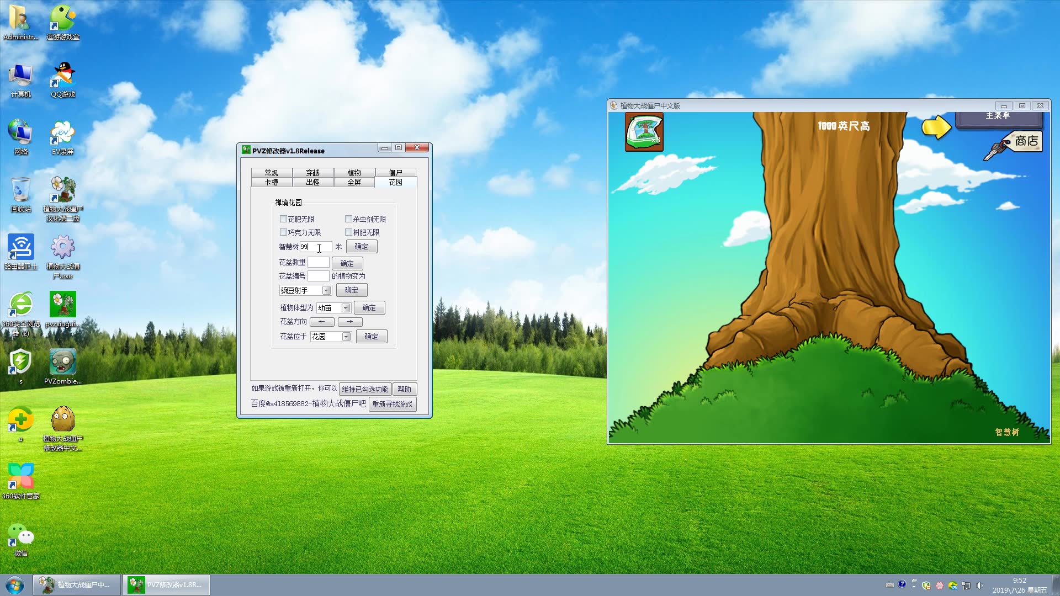The height and width of the screenshot is (596, 1060).
Task: Click the 9:52 taskbar clock
Action: pyautogui.click(x=1020, y=585)
